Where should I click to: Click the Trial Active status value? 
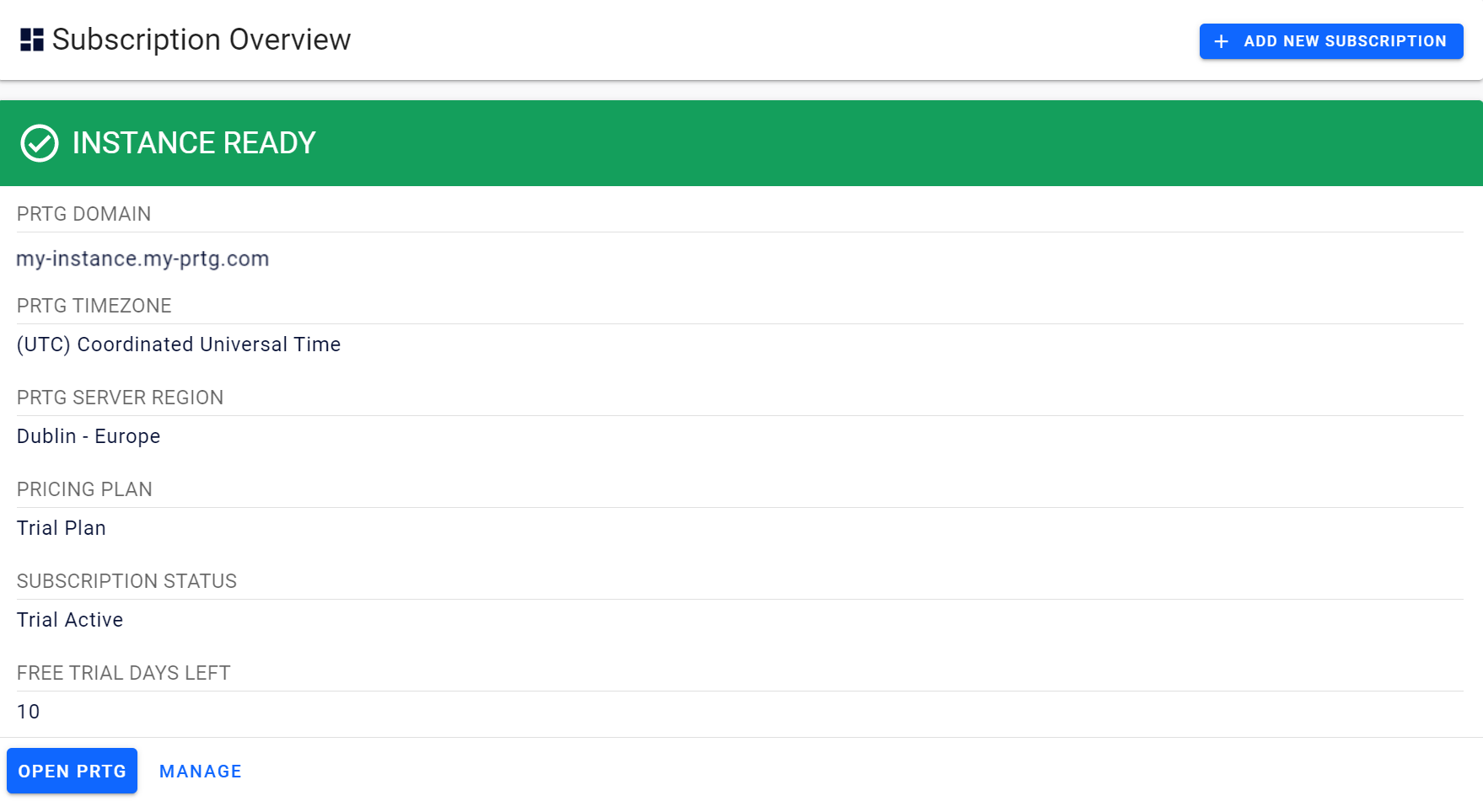(70, 620)
